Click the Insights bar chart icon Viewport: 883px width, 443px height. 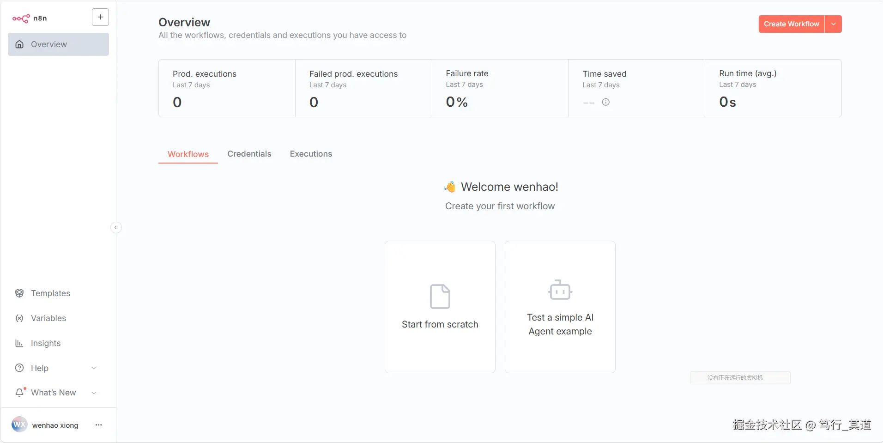coord(19,343)
